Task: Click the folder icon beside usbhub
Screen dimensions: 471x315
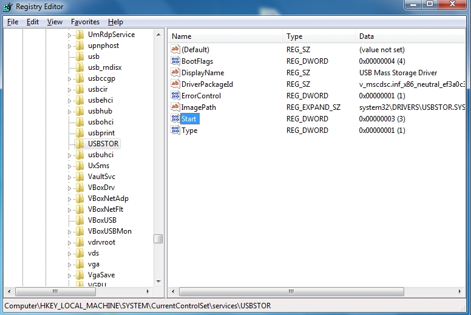Action: 80,111
